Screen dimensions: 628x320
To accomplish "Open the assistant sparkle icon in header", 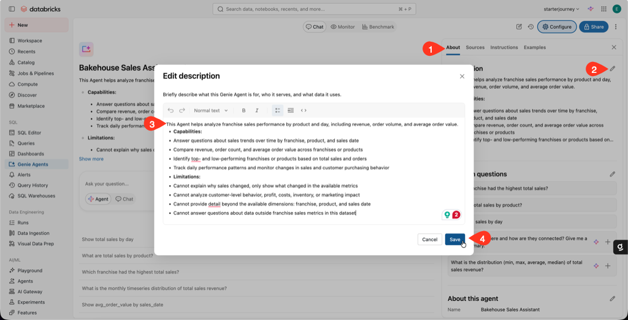I will pyautogui.click(x=591, y=9).
